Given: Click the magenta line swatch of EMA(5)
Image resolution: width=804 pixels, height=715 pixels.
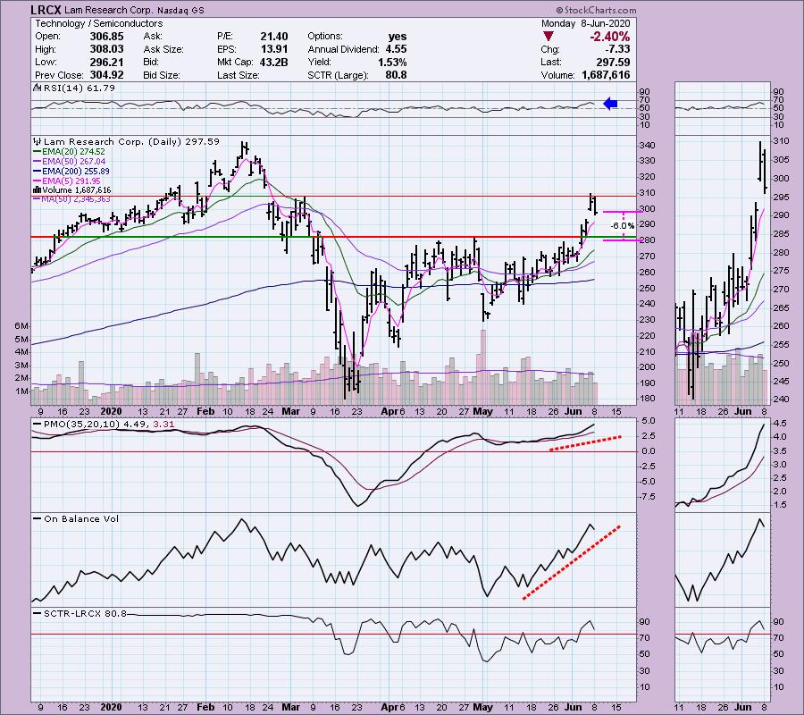Looking at the screenshot, I should click(x=37, y=181).
